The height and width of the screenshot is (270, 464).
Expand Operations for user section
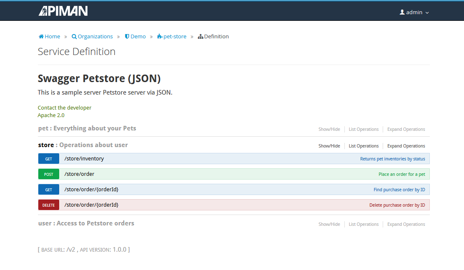pos(406,224)
